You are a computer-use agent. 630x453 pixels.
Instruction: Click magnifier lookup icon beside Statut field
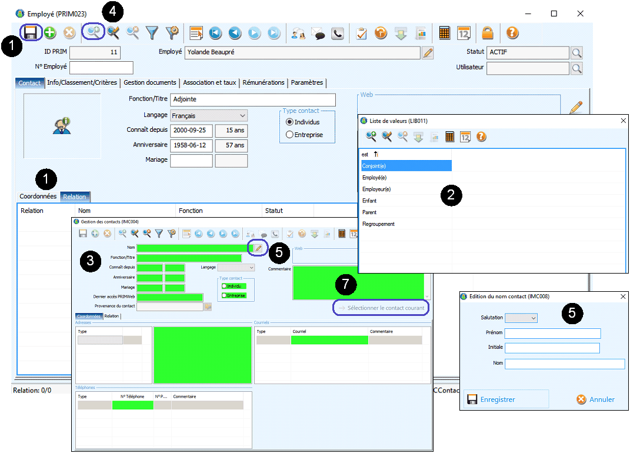[576, 53]
